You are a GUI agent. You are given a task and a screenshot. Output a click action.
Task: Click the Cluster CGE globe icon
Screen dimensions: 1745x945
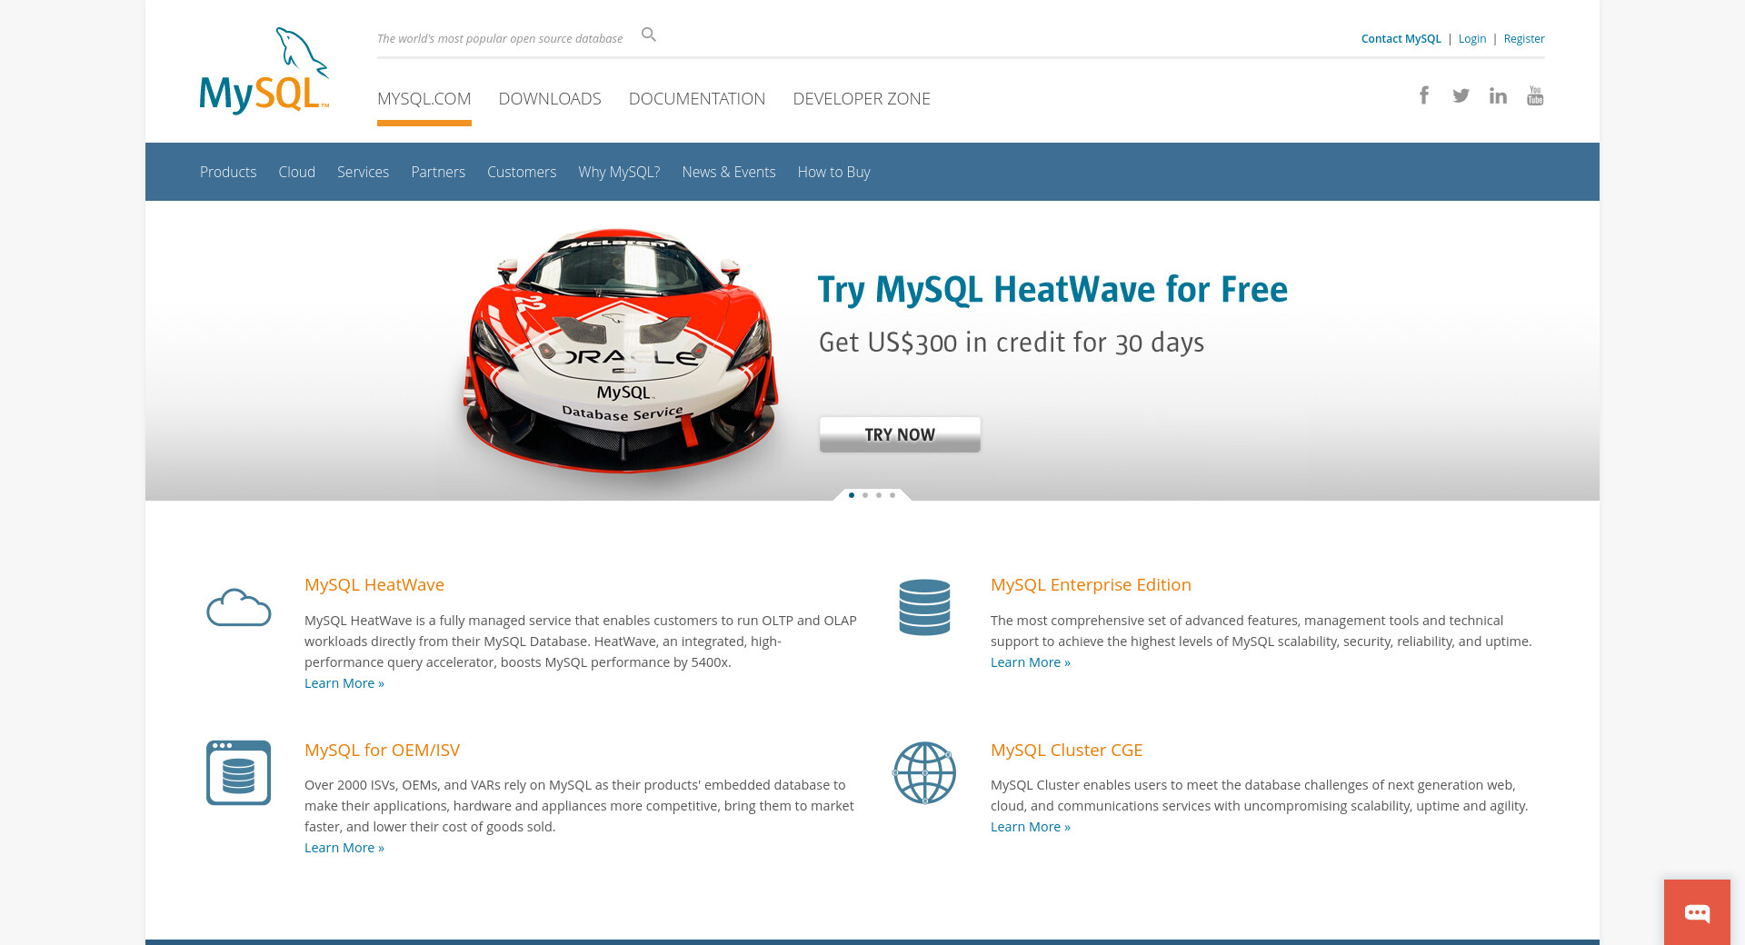coord(924,772)
